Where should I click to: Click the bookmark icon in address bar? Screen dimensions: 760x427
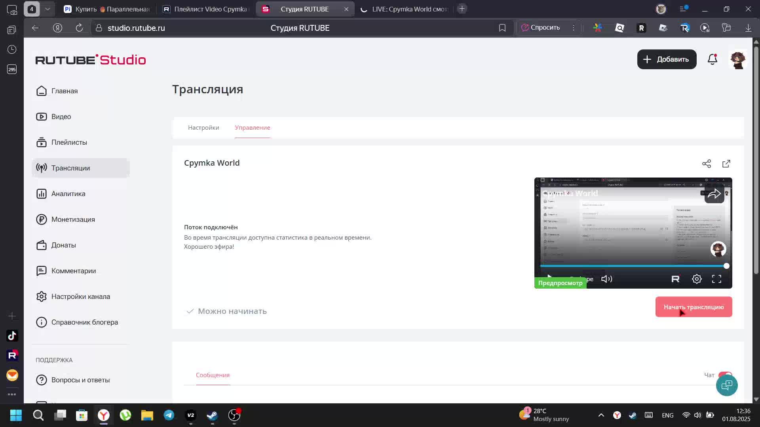coord(502,28)
